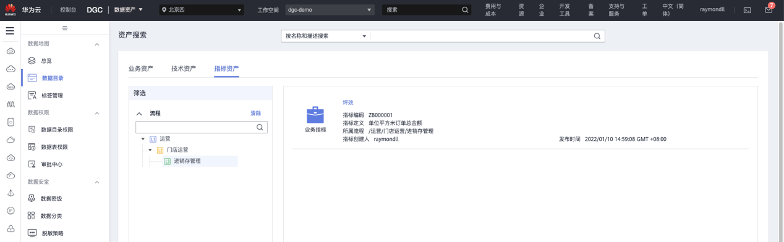Image resolution: width=784 pixels, height=242 pixels.
Task: Open the 开发工具 top menu
Action: coord(565,10)
